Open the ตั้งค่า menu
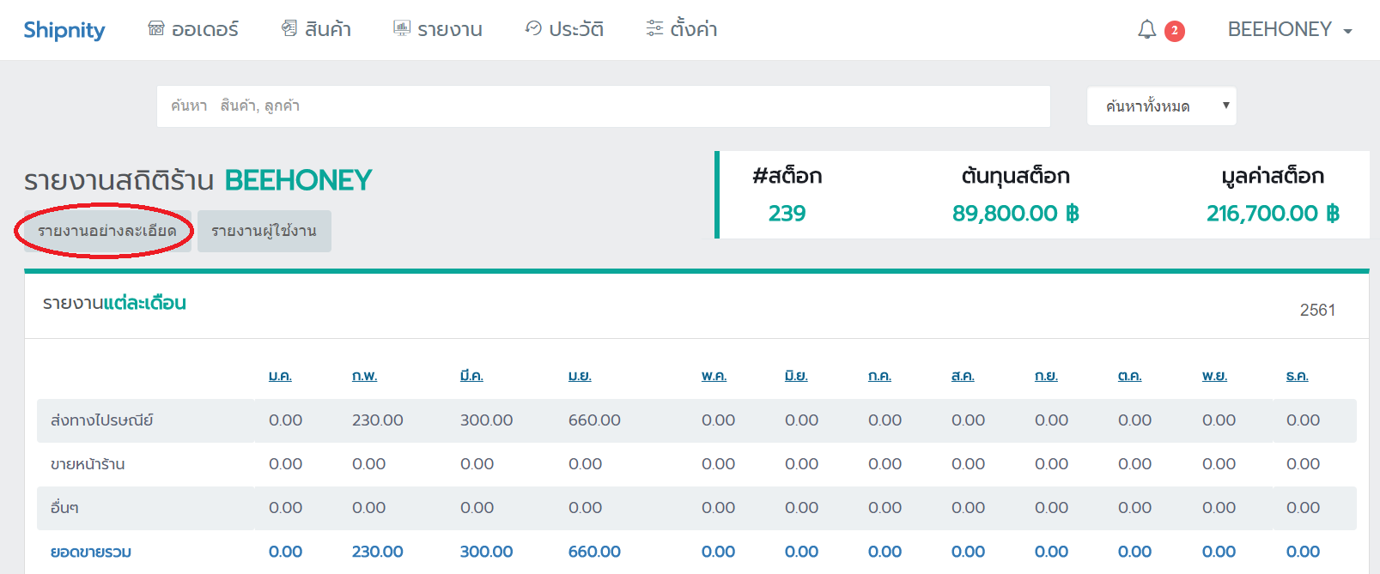Viewport: 1380px width, 574px height. click(x=694, y=29)
